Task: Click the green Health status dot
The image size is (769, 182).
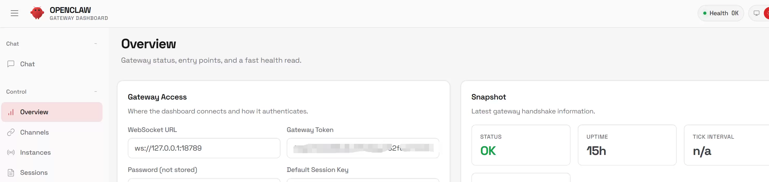Action: tap(705, 13)
